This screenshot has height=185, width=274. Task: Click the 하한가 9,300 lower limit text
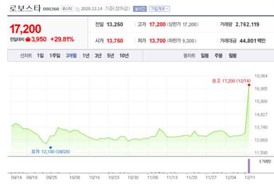(182, 41)
